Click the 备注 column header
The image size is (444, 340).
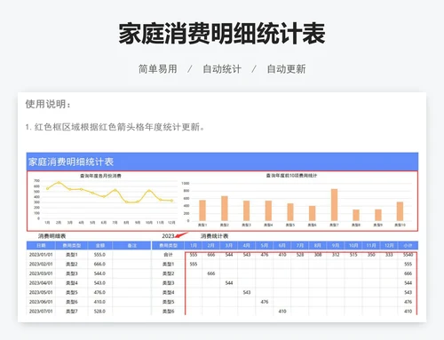(131, 245)
